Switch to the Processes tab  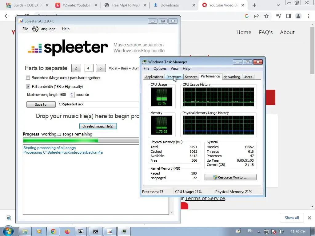[174, 77]
